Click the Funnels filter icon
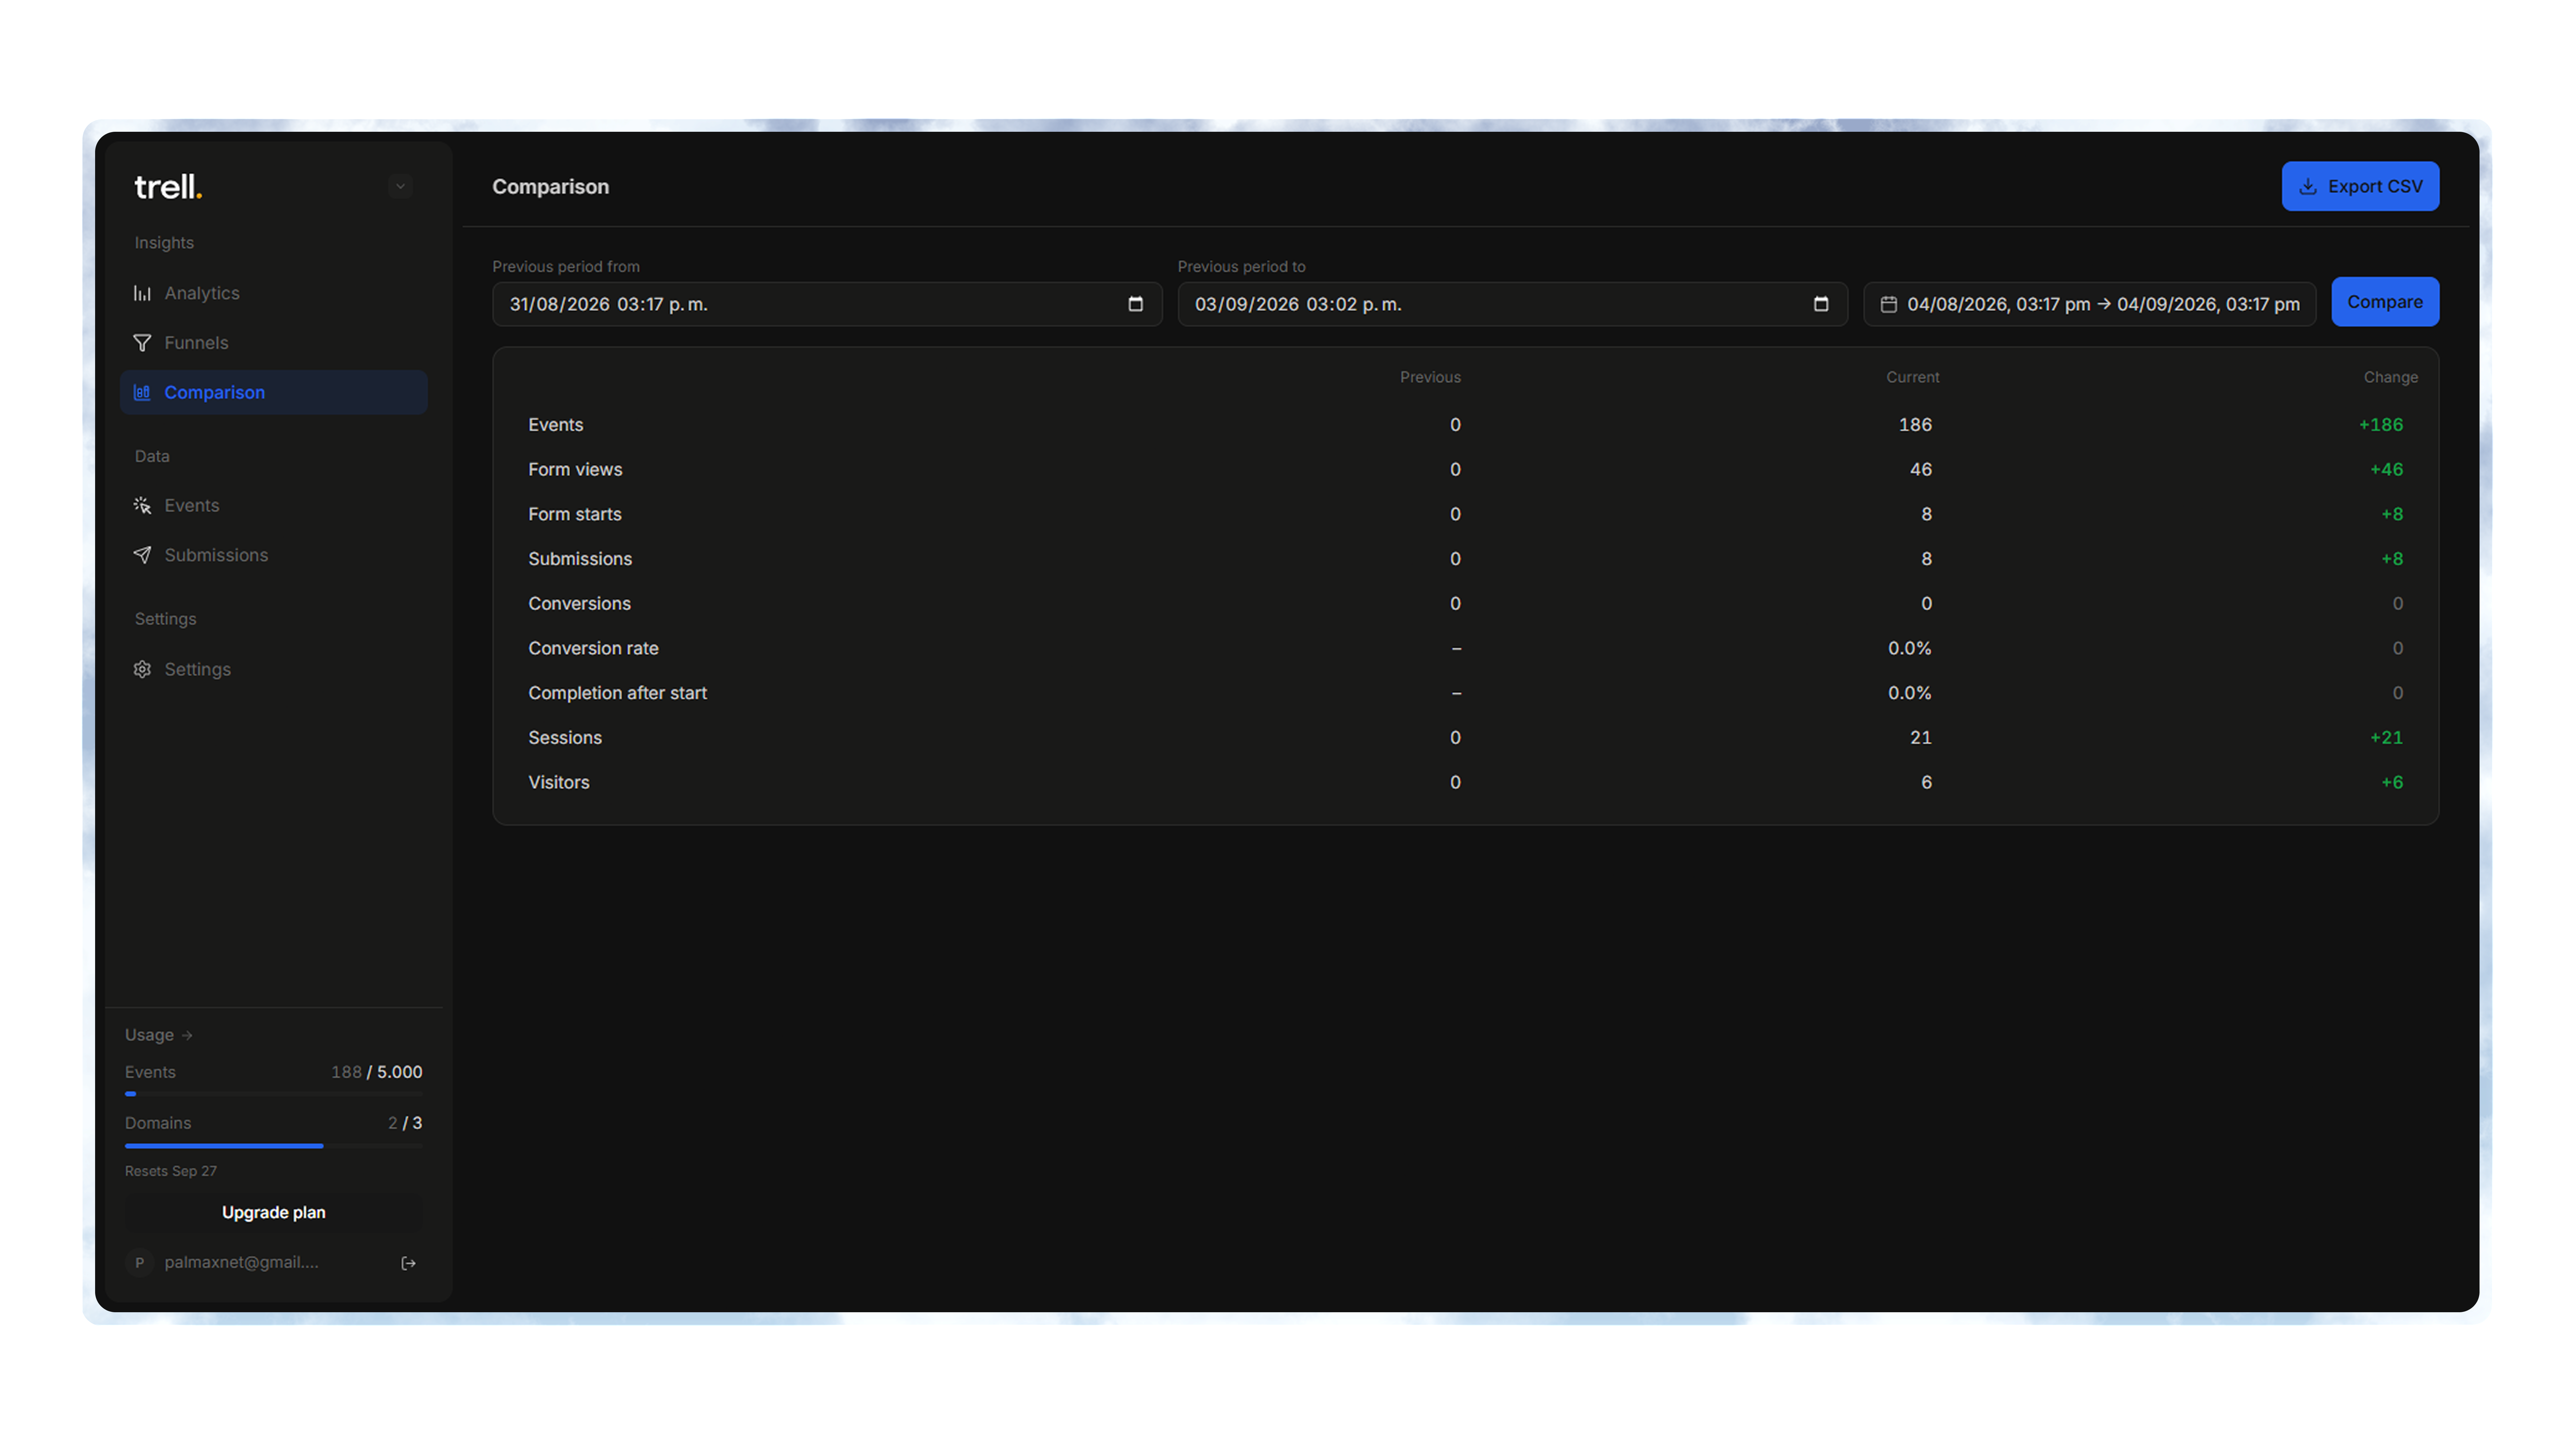 point(142,343)
